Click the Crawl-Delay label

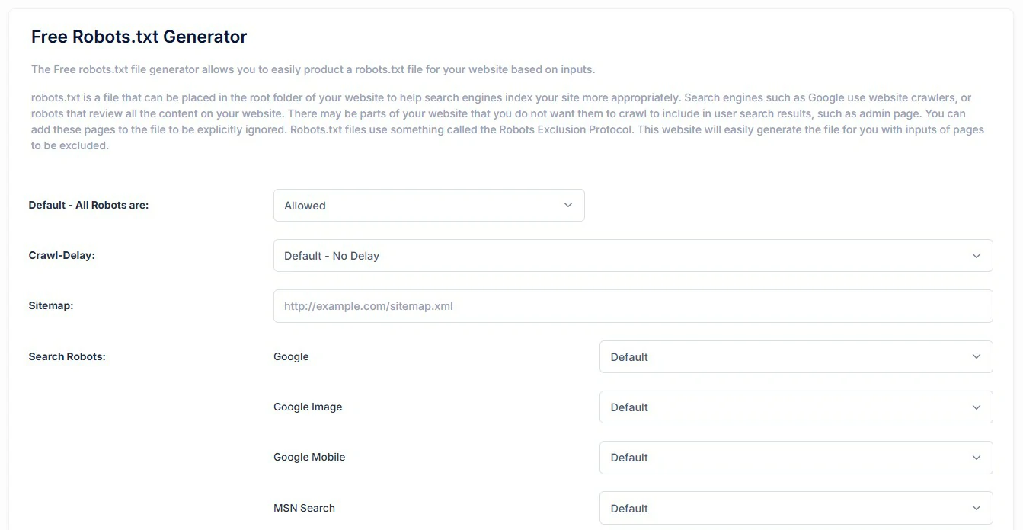click(x=62, y=255)
